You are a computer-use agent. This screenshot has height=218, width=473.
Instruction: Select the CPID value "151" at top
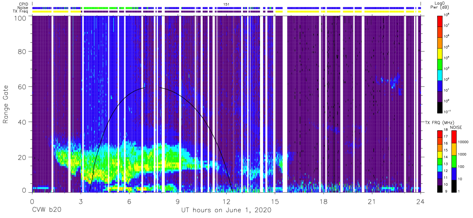[226, 4]
